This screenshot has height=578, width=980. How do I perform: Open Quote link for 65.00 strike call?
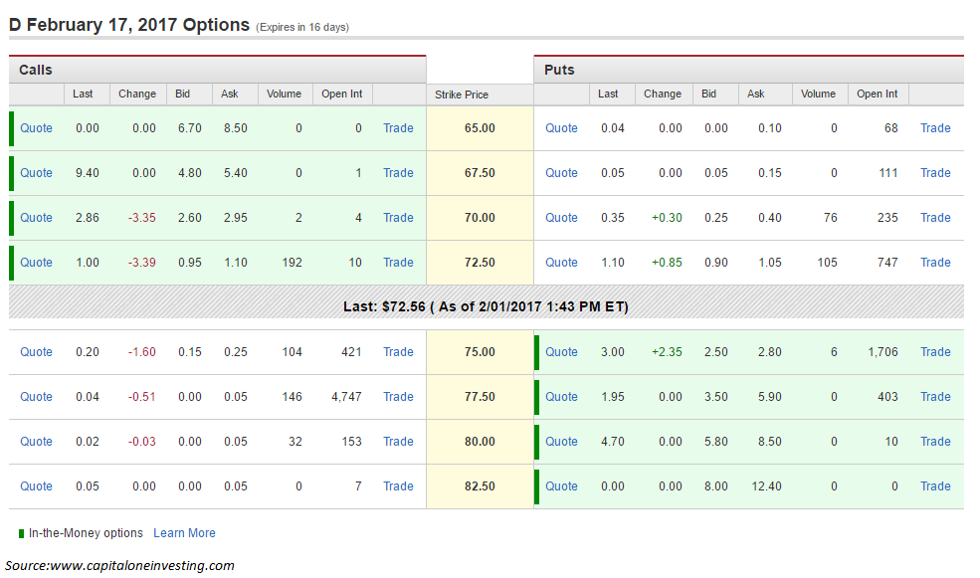click(x=36, y=128)
